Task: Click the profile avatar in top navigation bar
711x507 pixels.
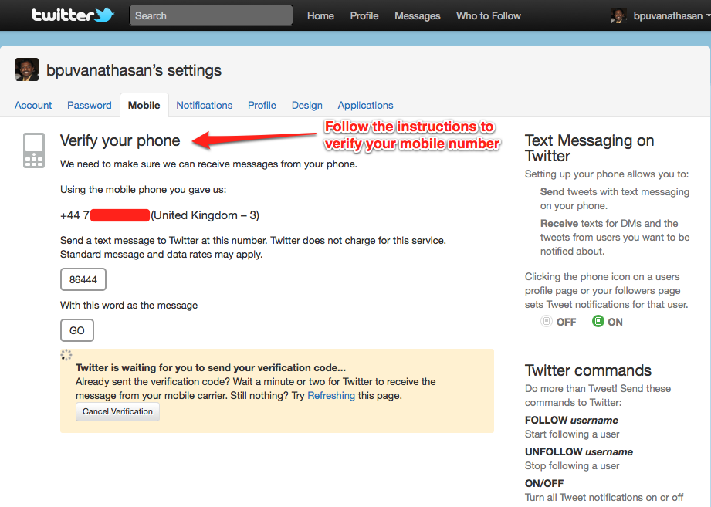Action: tap(618, 15)
